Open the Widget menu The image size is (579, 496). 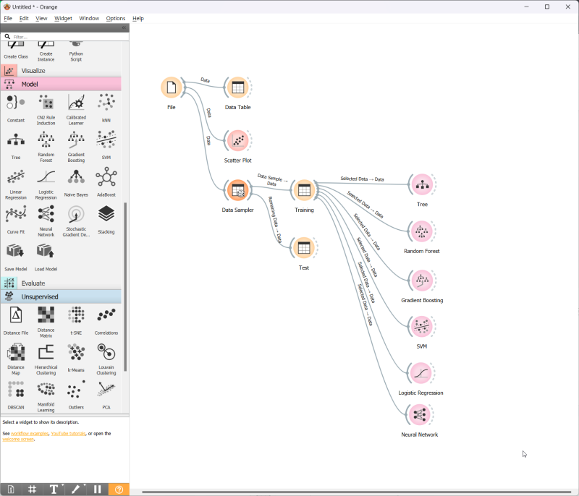point(63,19)
